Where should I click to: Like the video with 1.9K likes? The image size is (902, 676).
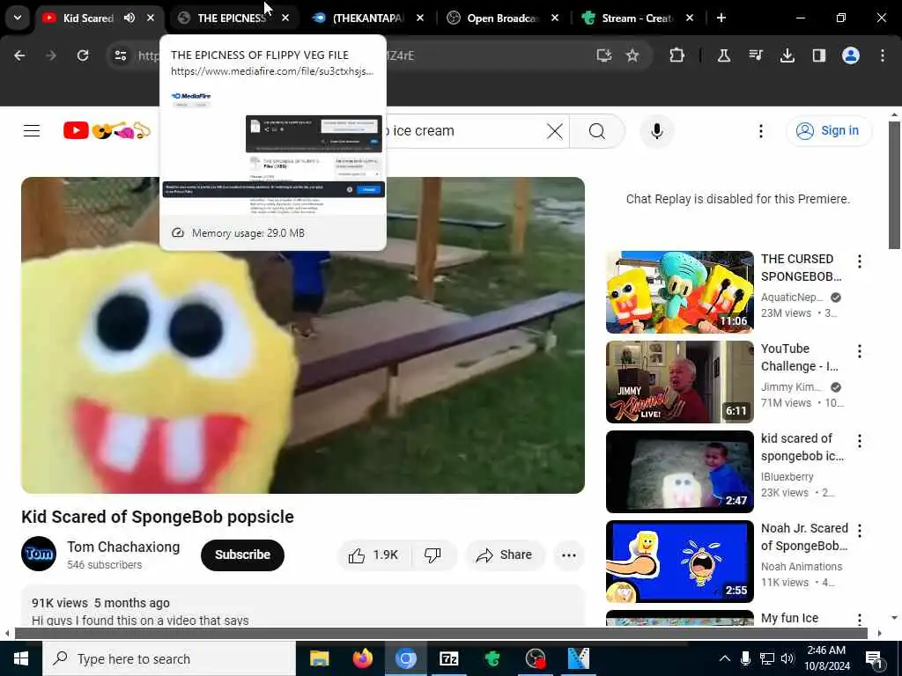(373, 555)
